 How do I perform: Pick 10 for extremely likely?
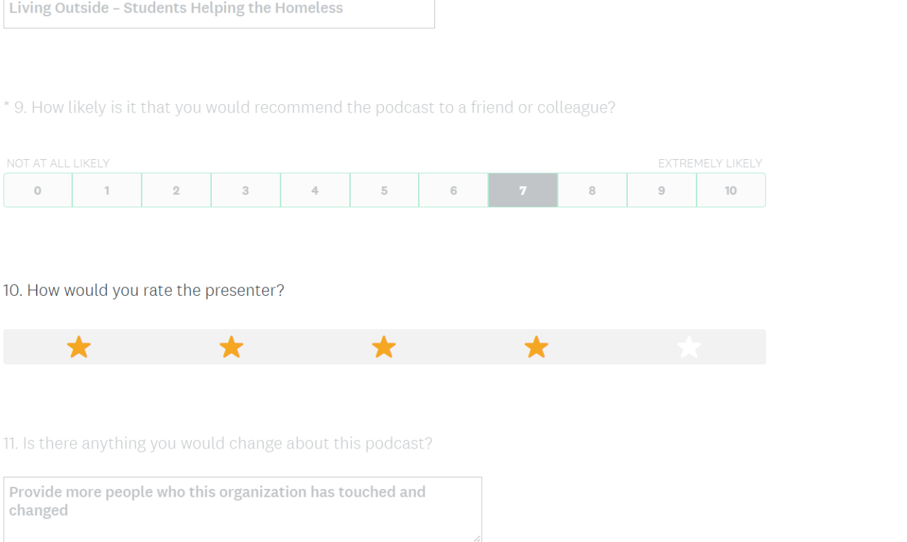[x=731, y=190]
